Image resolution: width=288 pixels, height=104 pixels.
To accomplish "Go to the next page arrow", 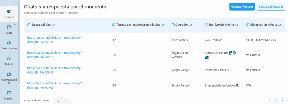I will 282,101.
